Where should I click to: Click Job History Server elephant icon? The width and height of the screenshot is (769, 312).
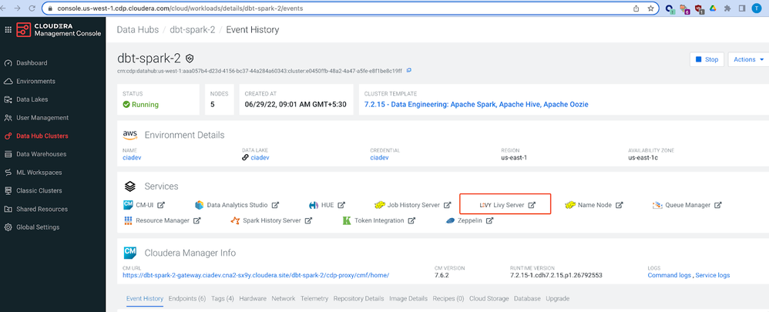[379, 205]
